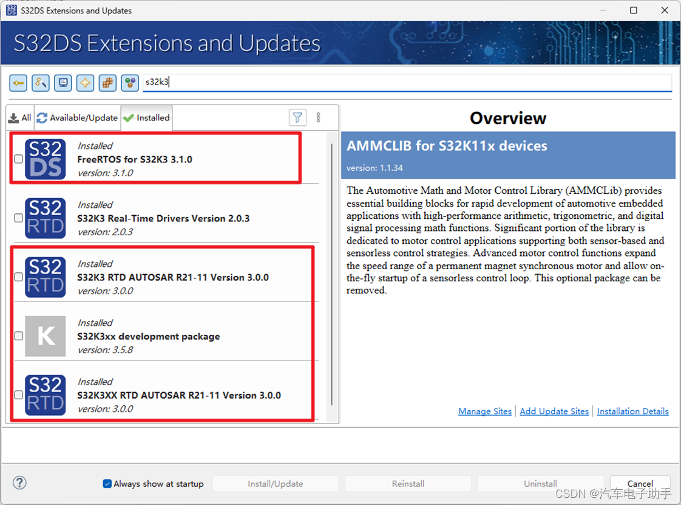Click the yellow four-point star filter icon
The width and height of the screenshot is (681, 505).
[85, 83]
